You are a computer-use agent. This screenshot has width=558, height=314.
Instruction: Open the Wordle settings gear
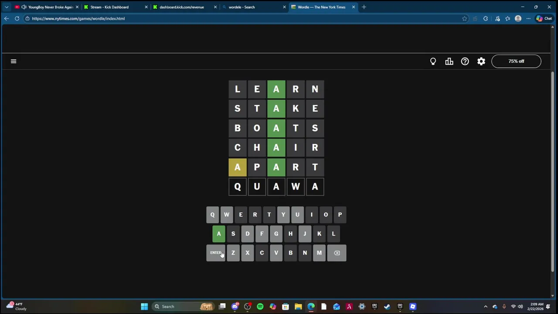click(x=481, y=61)
